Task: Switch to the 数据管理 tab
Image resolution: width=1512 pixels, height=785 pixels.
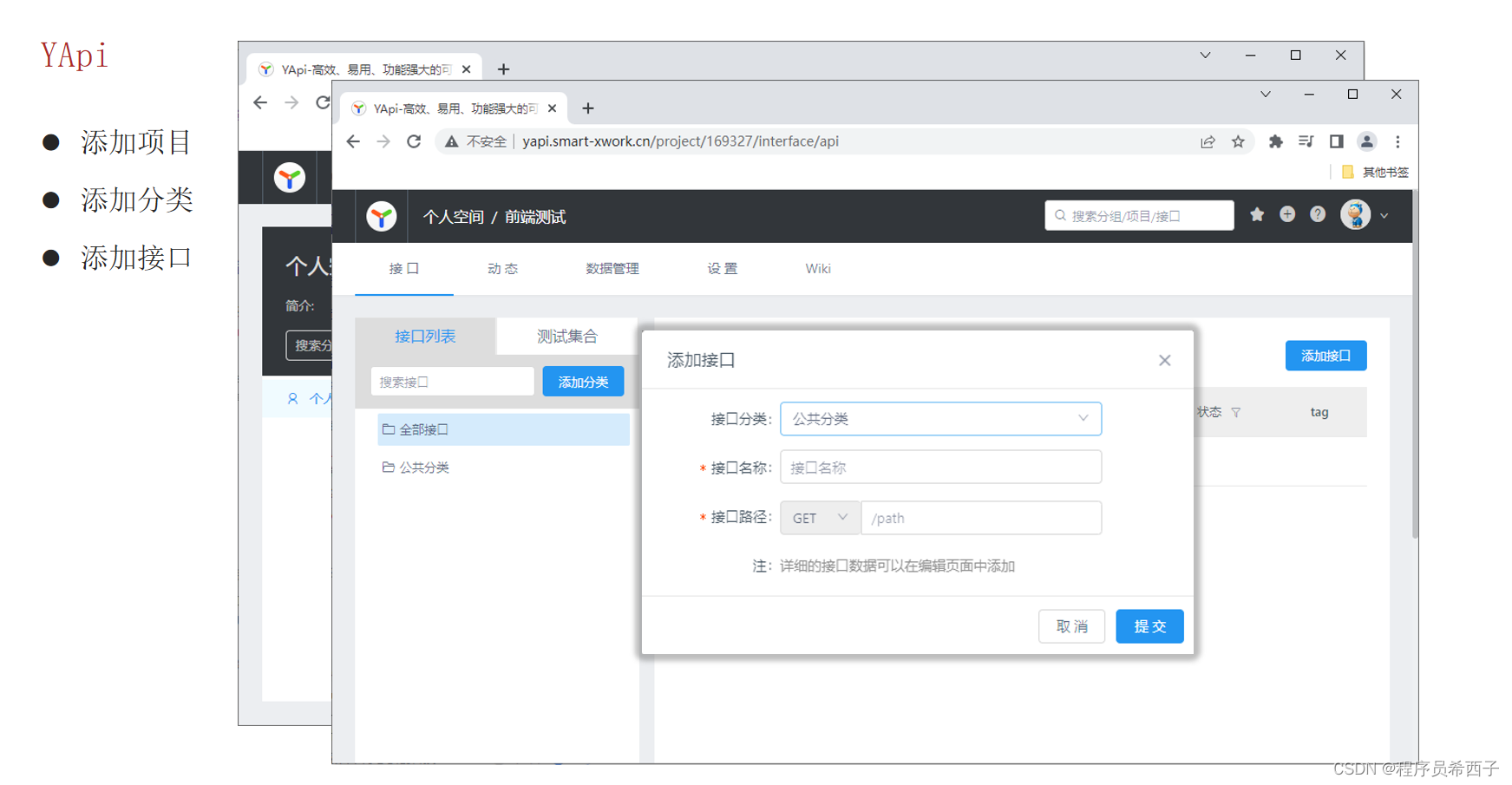Action: click(612, 269)
